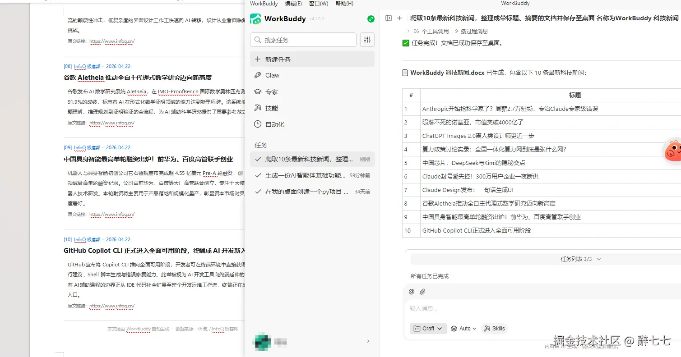Click table row 算力政策讨论实录
This screenshot has height=357, width=681.
pyautogui.click(x=542, y=149)
